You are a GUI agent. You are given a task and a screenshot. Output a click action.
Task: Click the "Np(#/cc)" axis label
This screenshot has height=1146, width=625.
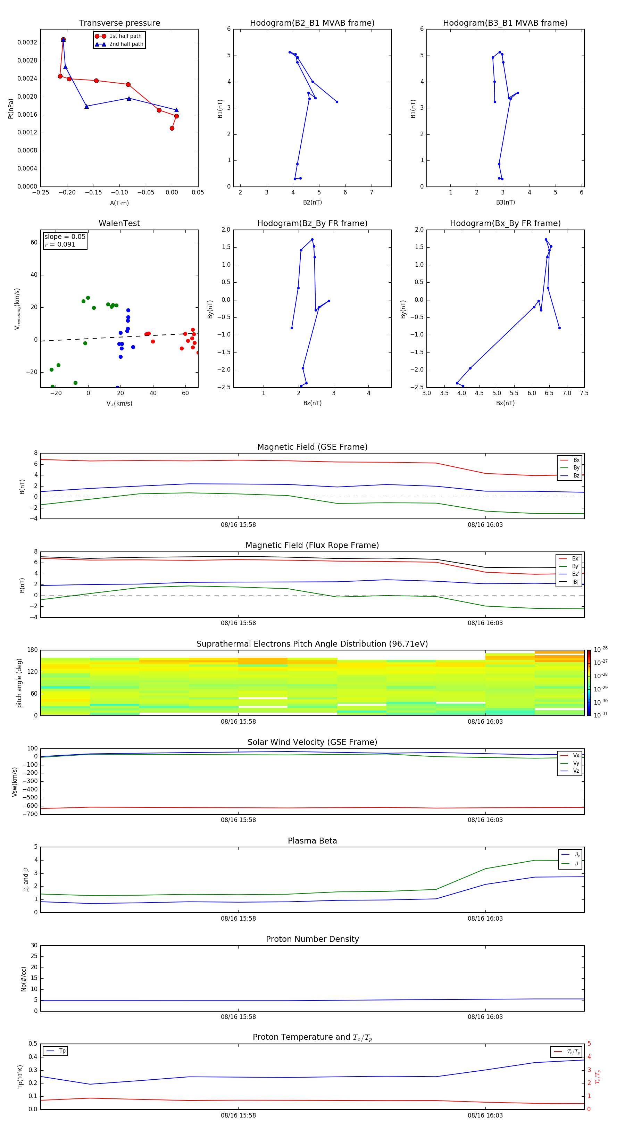tap(24, 979)
